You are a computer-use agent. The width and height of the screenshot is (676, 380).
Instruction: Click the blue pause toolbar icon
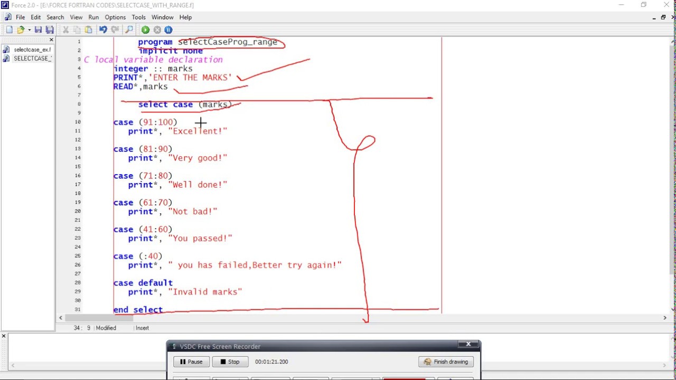(x=168, y=30)
